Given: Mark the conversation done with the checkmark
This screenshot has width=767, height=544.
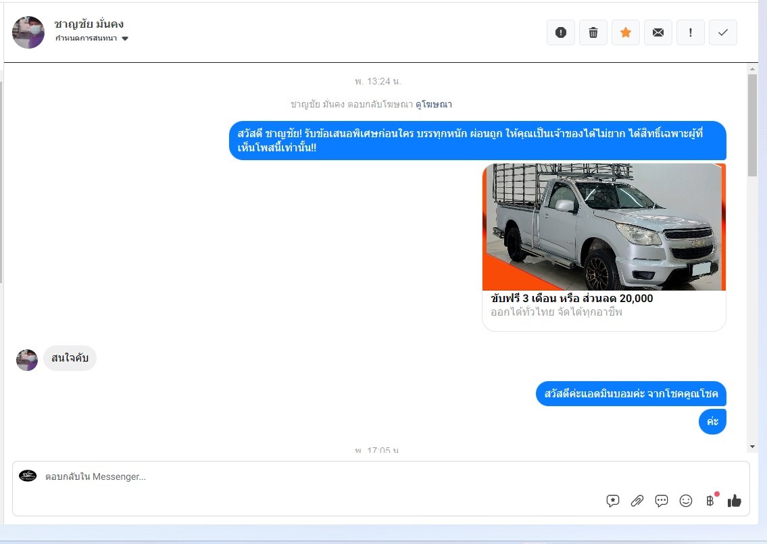Looking at the screenshot, I should 723,32.
